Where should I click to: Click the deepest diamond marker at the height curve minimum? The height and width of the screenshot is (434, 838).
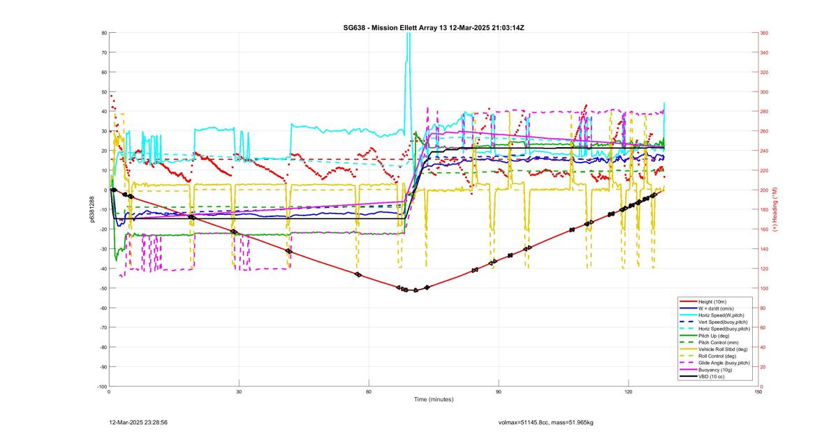point(416,290)
